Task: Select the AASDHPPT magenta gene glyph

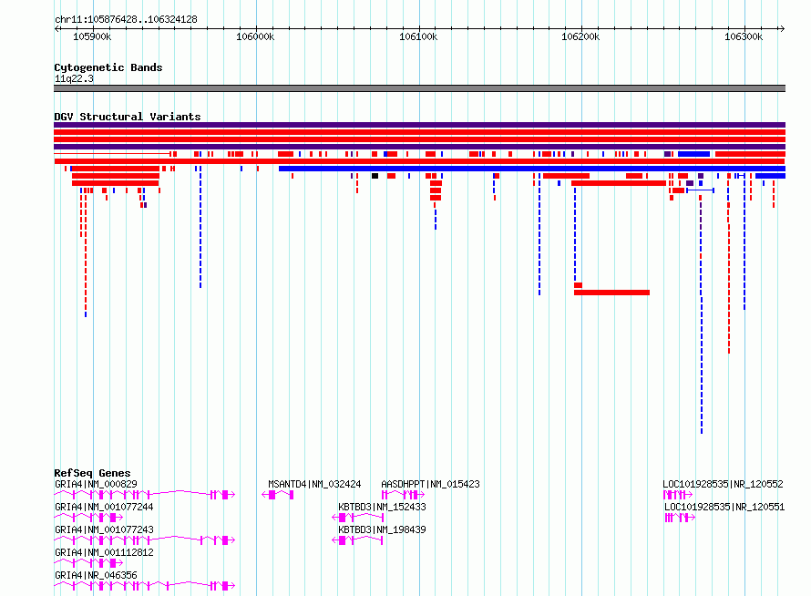Action: (403, 495)
